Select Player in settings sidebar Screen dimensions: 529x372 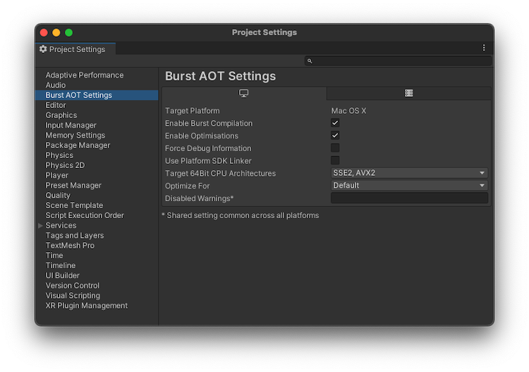tap(57, 175)
